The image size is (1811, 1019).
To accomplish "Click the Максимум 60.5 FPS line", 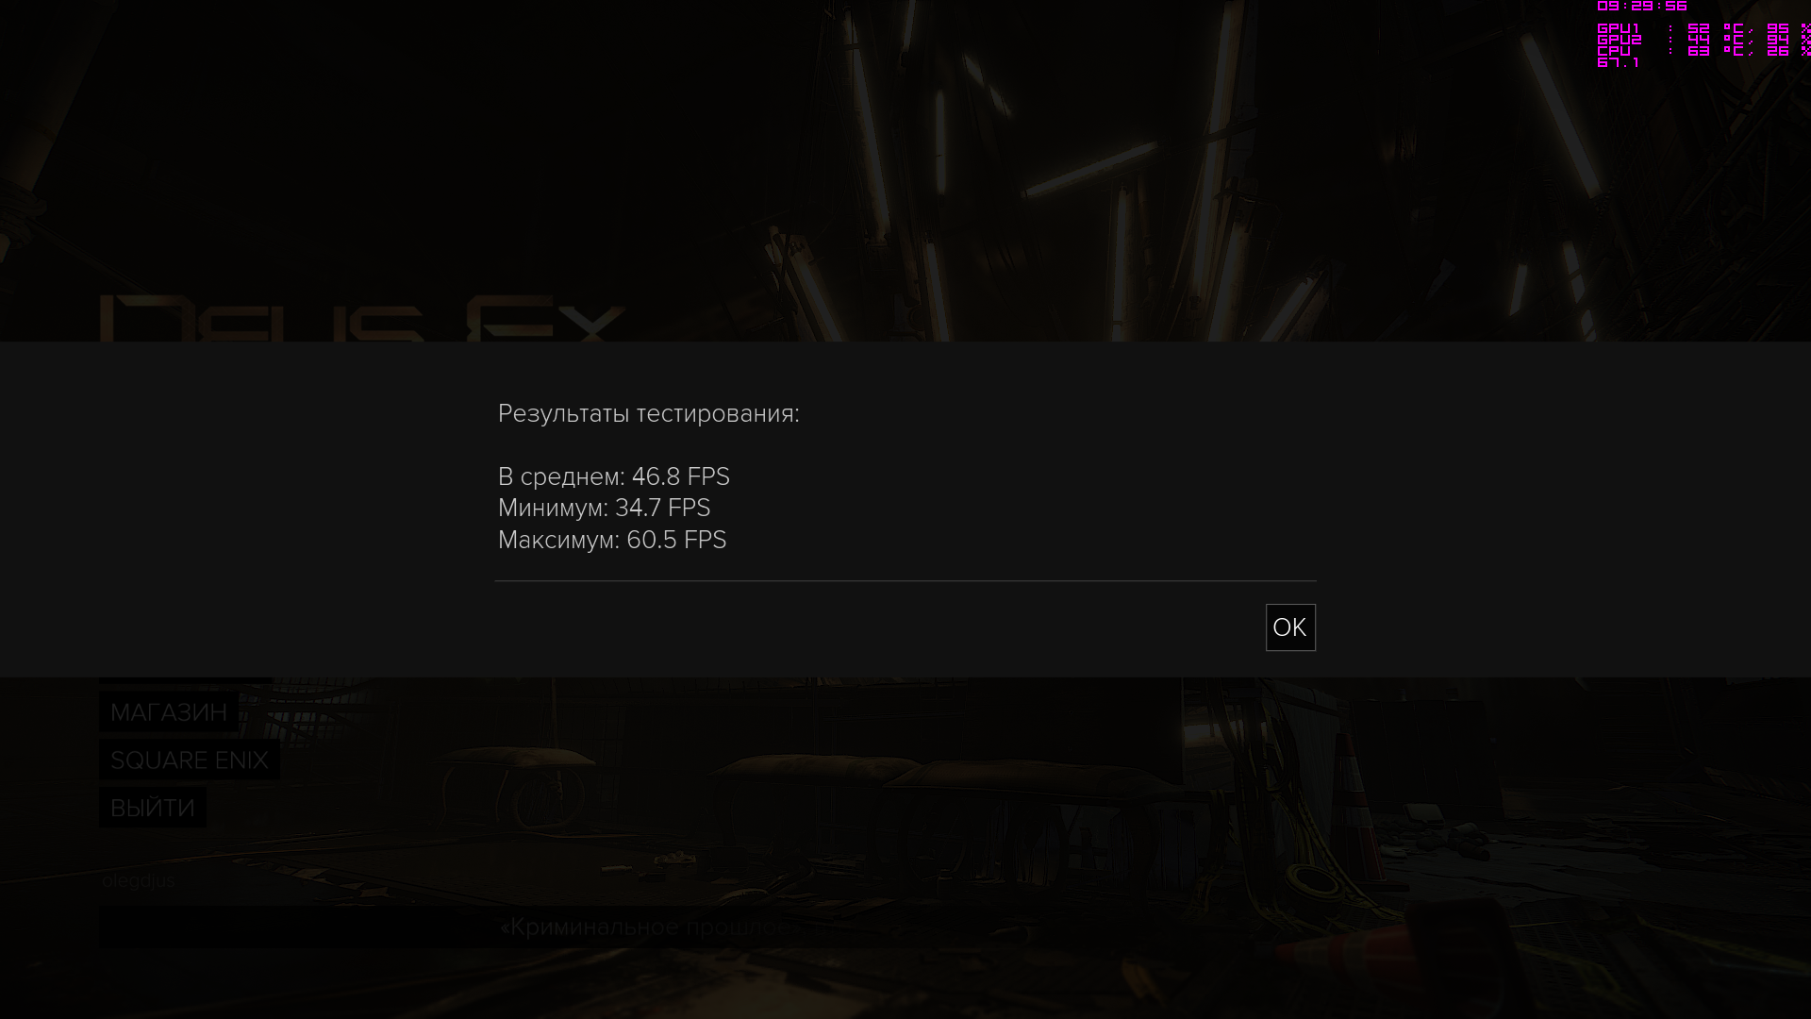I will coord(612,541).
